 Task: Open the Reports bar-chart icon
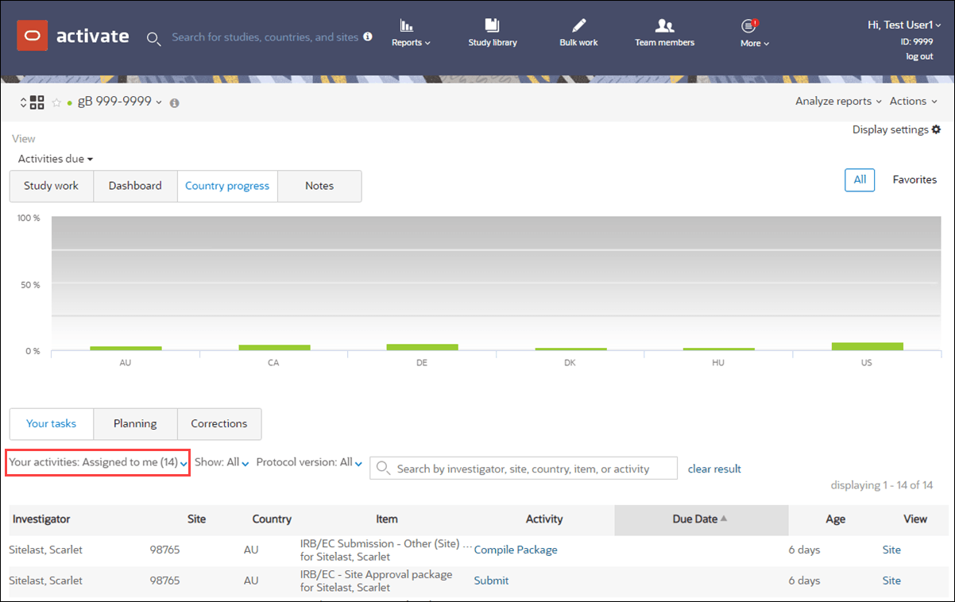(407, 25)
